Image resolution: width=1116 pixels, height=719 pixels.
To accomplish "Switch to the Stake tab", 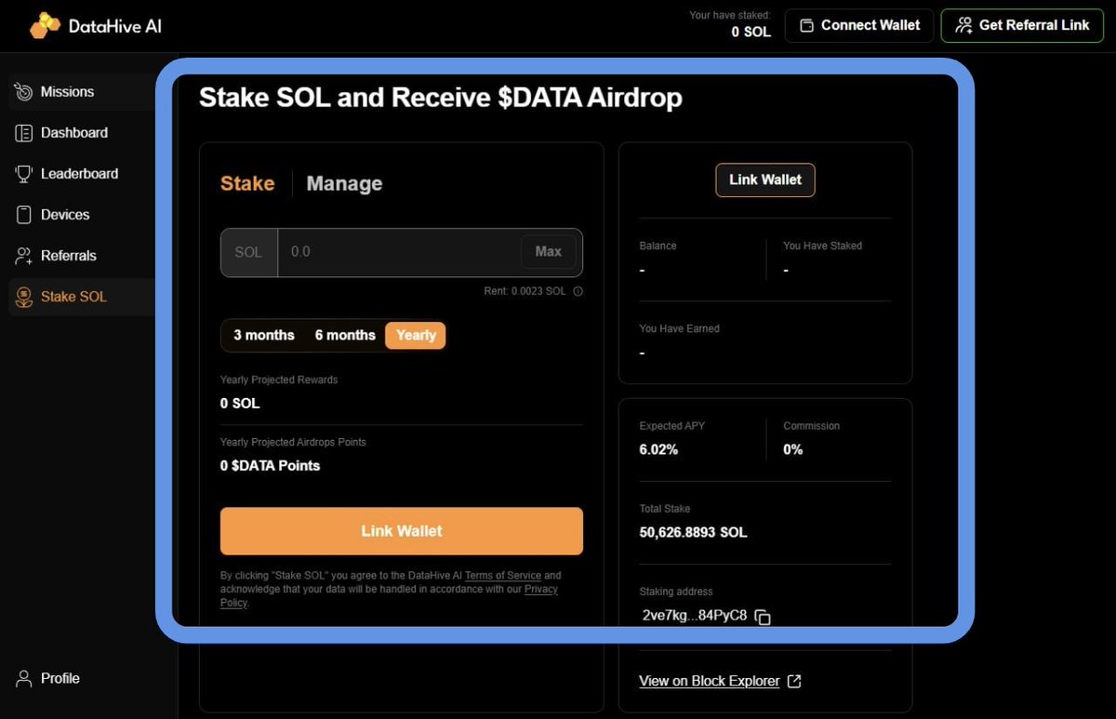I will [x=247, y=183].
